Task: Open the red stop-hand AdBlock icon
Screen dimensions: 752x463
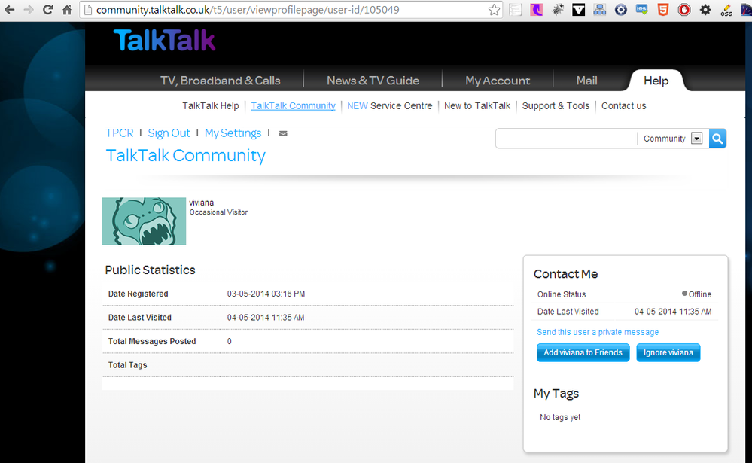Action: (684, 10)
